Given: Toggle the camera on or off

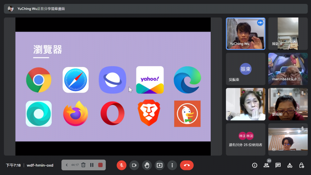Looking at the screenshot, I should coord(134,165).
